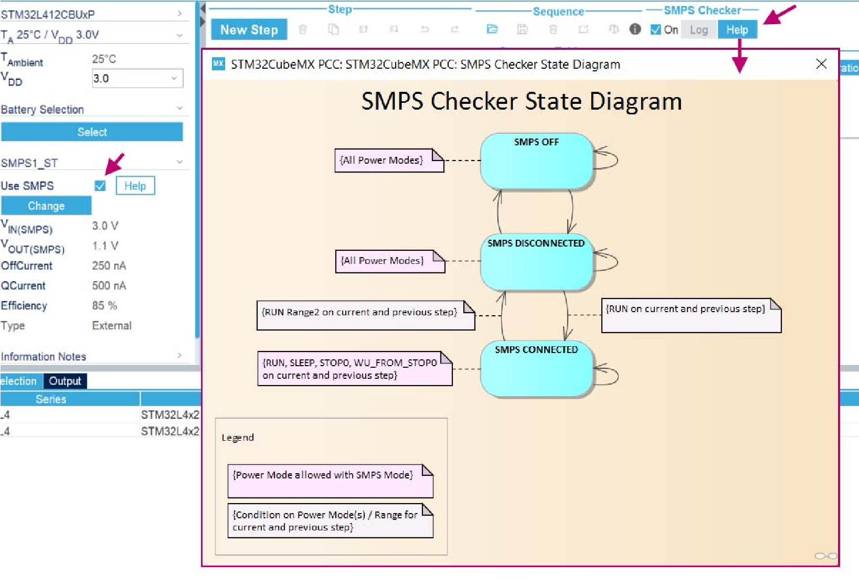The image size is (859, 586).
Task: Click the "{Condition on Power Mode(s) / Range" legend note
Action: point(331,520)
